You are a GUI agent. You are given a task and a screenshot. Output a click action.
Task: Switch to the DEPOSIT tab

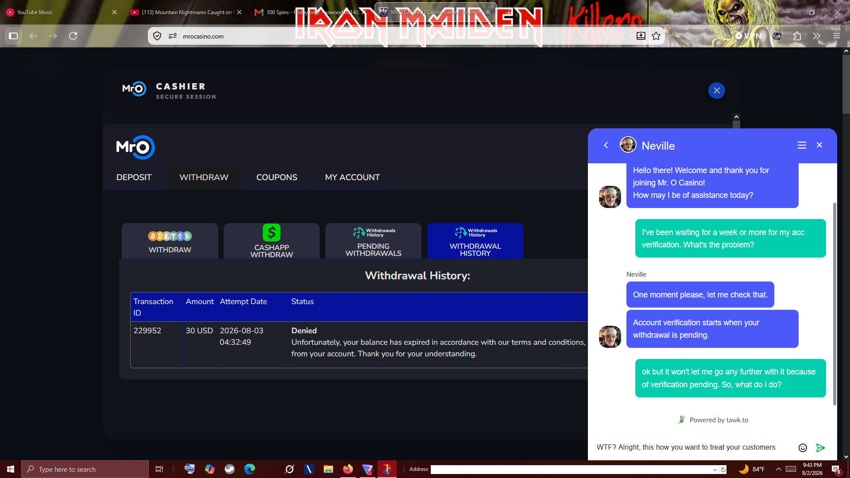(x=134, y=177)
